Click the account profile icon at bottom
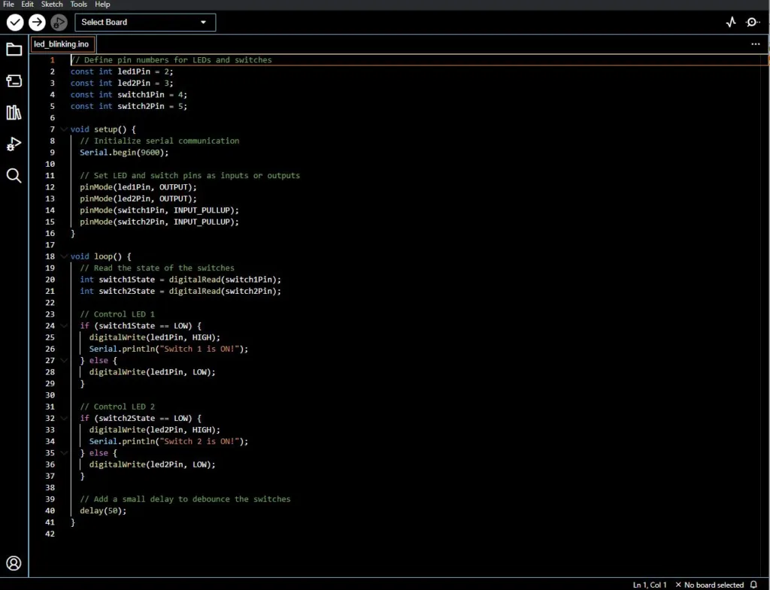 point(14,563)
